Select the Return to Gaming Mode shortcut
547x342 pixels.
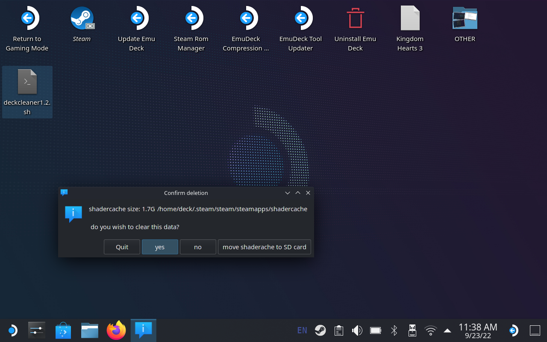[27, 19]
